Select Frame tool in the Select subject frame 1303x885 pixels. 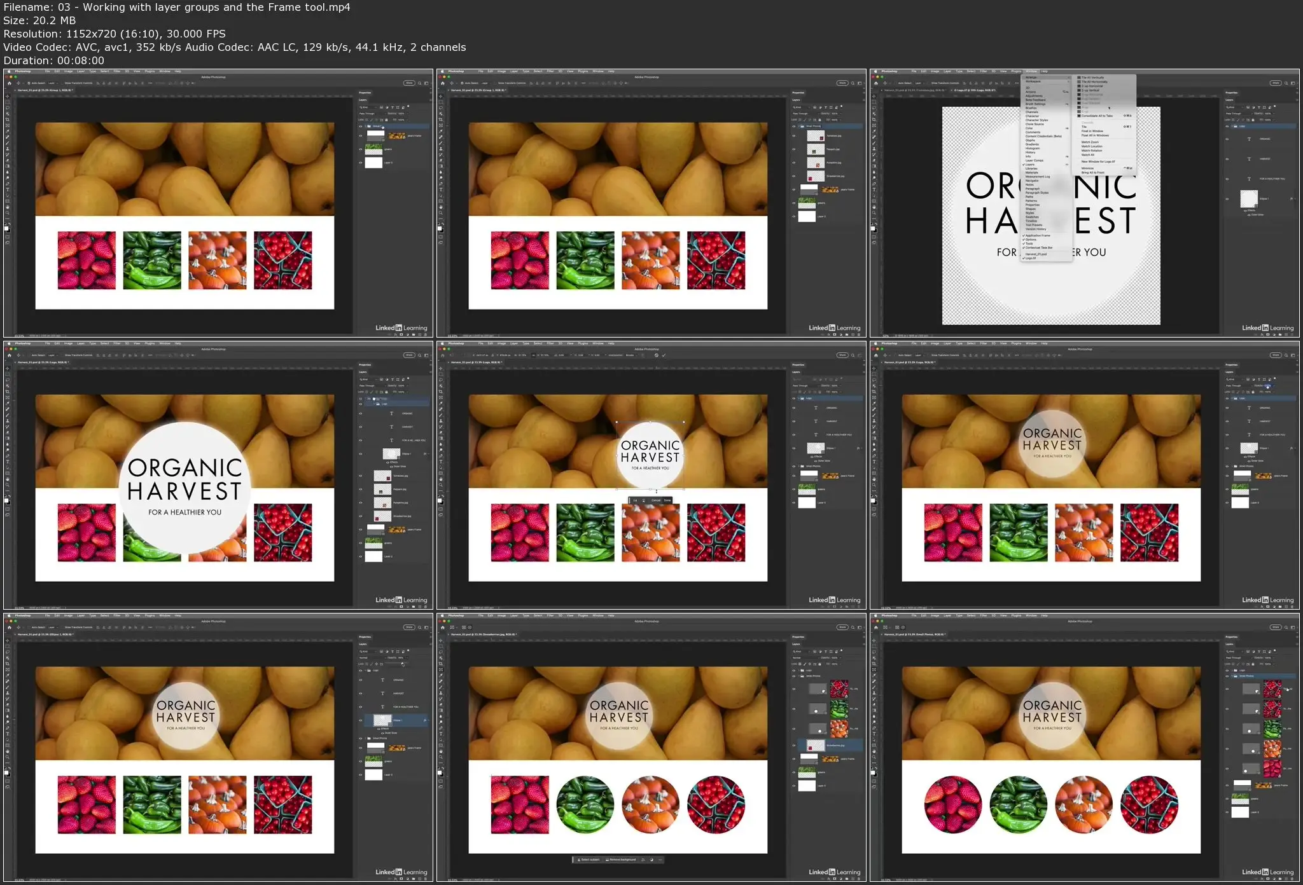click(441, 669)
